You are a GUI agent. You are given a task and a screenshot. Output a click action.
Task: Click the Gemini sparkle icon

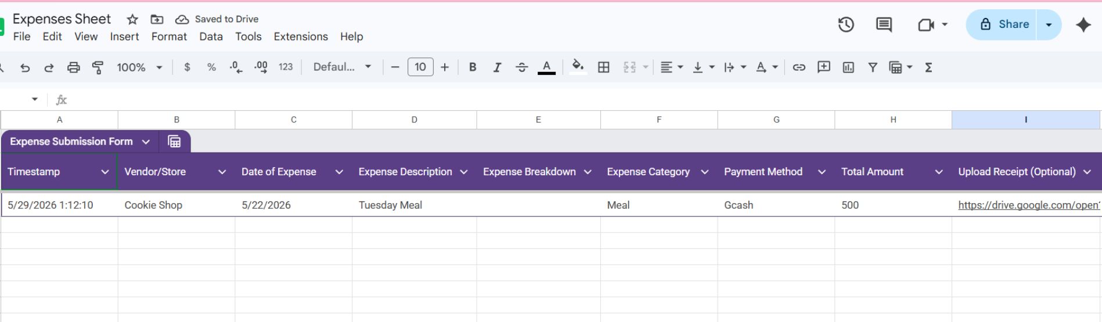[1083, 24]
